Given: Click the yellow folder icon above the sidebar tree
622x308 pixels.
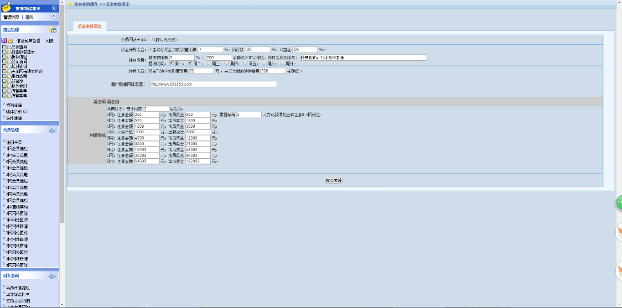Looking at the screenshot, I should coord(11,41).
